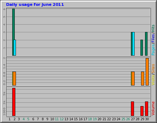Click the '5k' value on Volume axis

tap(4, 93)
